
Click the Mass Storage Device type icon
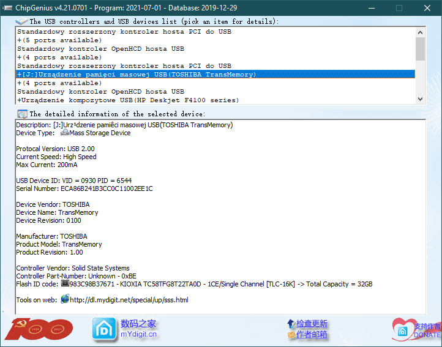point(65,132)
